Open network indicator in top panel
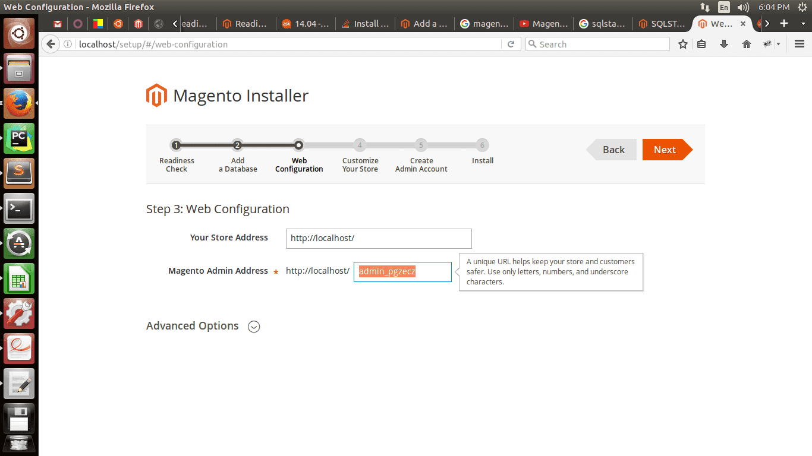 [x=705, y=7]
